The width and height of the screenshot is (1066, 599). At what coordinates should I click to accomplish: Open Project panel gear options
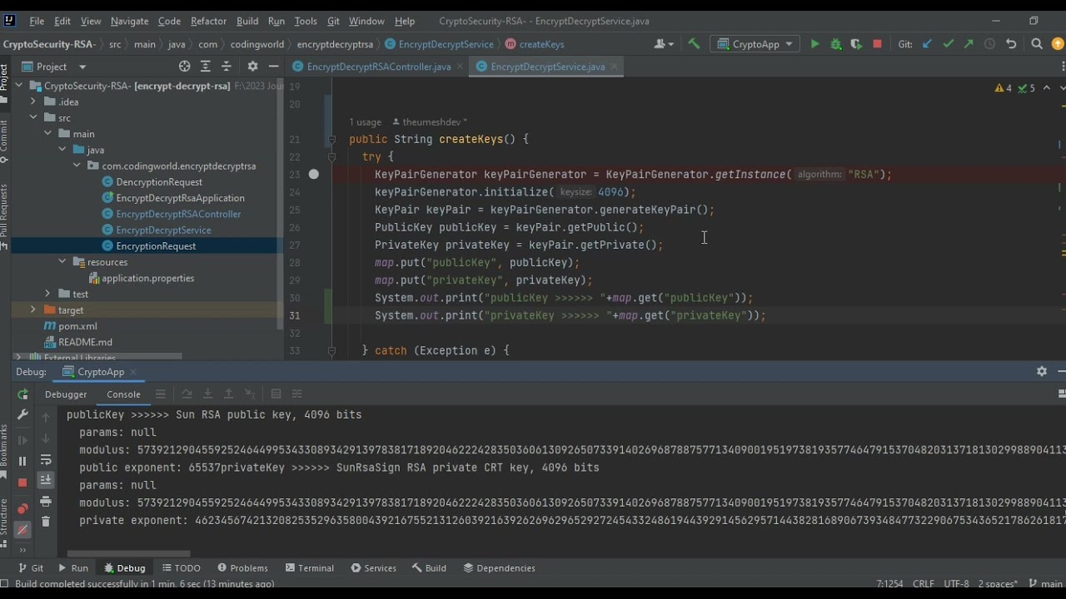click(253, 67)
